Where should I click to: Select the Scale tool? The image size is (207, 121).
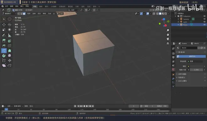point(4,30)
